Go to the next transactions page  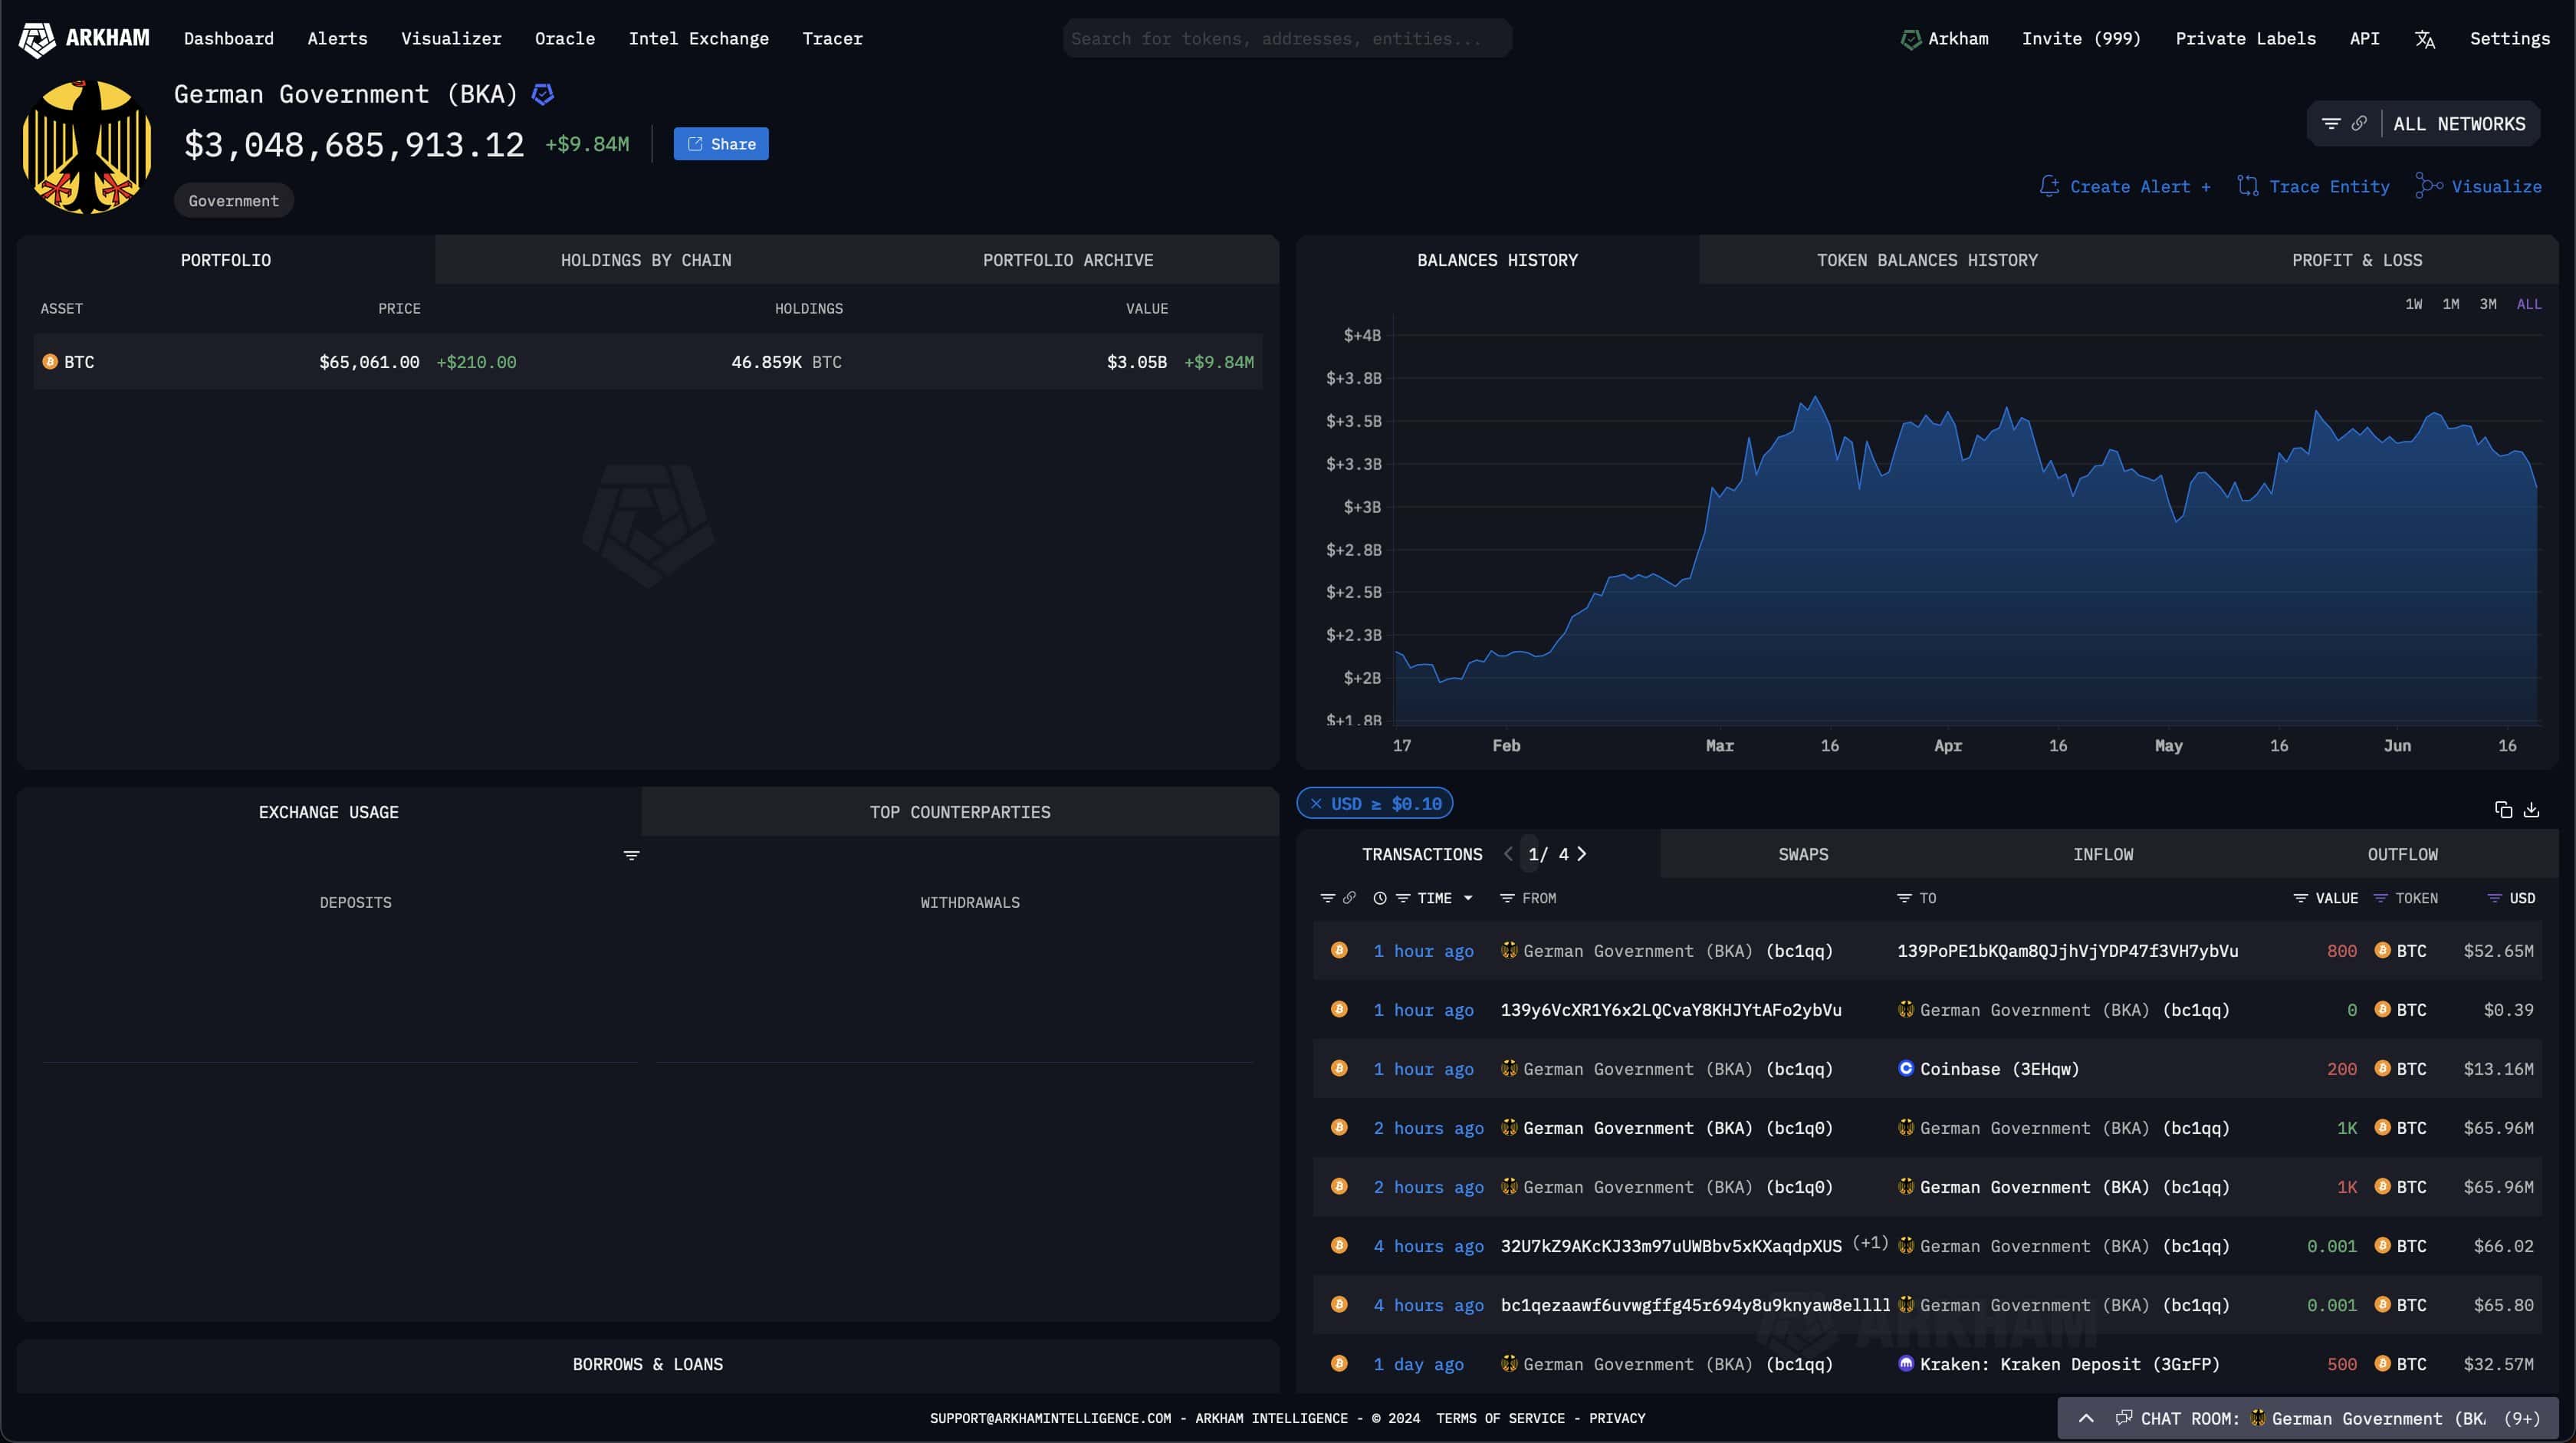point(1582,853)
